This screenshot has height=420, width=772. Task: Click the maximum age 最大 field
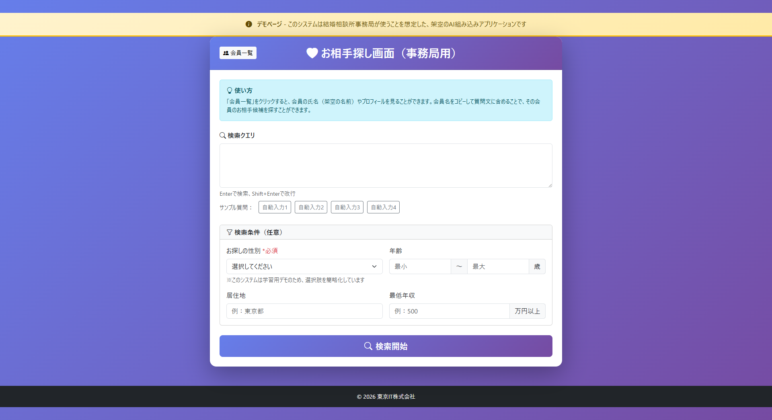[498, 266]
